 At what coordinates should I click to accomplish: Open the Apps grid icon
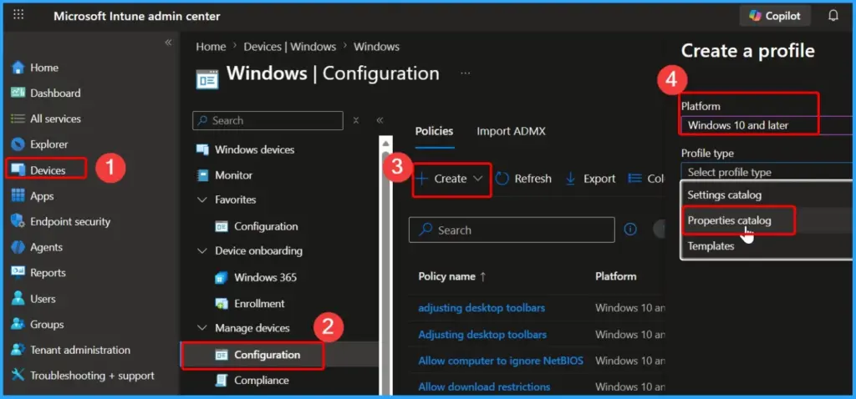(x=18, y=195)
